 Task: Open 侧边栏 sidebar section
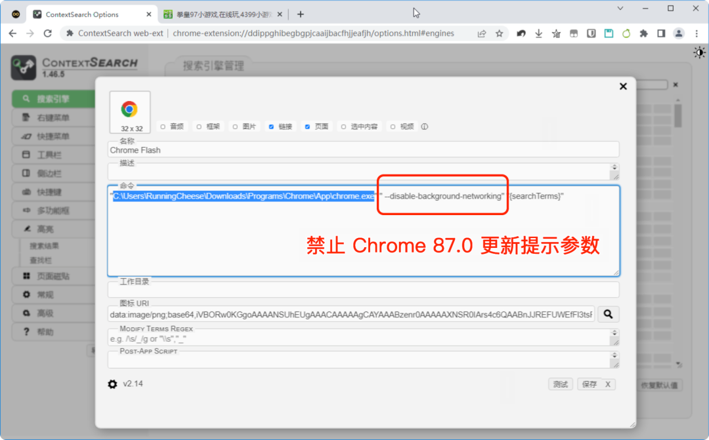53,173
